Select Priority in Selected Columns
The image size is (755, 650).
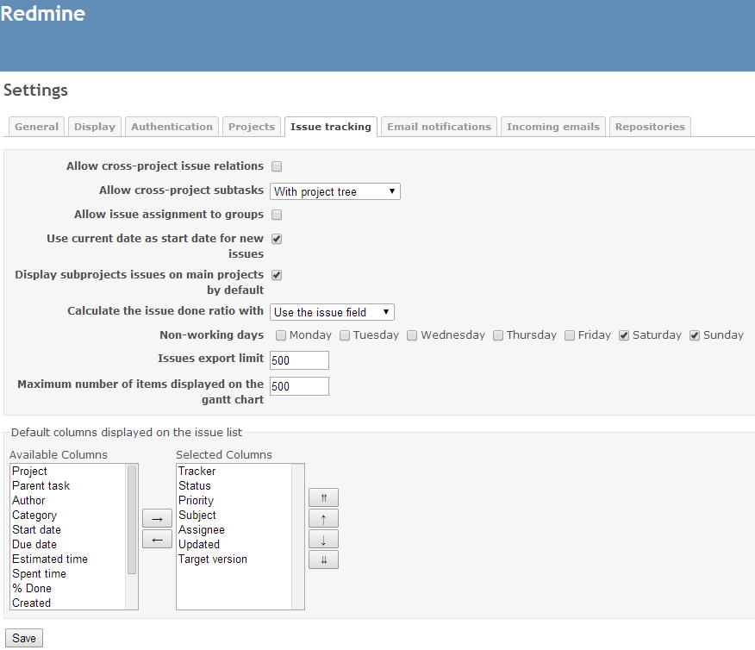point(234,501)
